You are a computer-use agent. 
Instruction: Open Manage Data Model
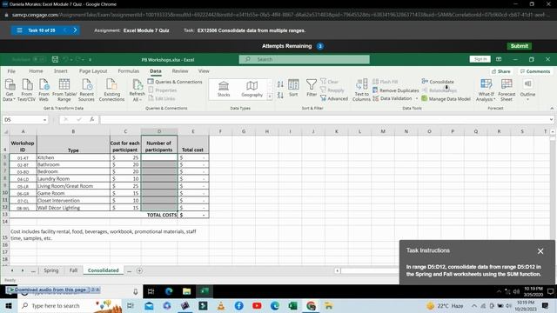[x=446, y=98]
